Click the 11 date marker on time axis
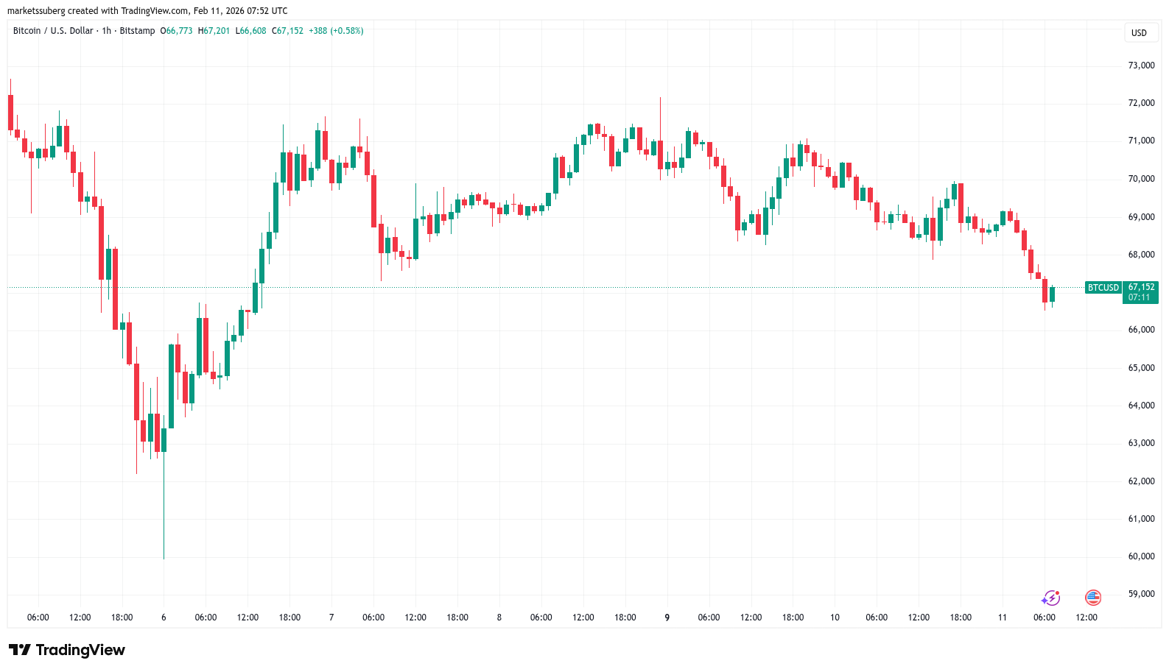 [1002, 618]
